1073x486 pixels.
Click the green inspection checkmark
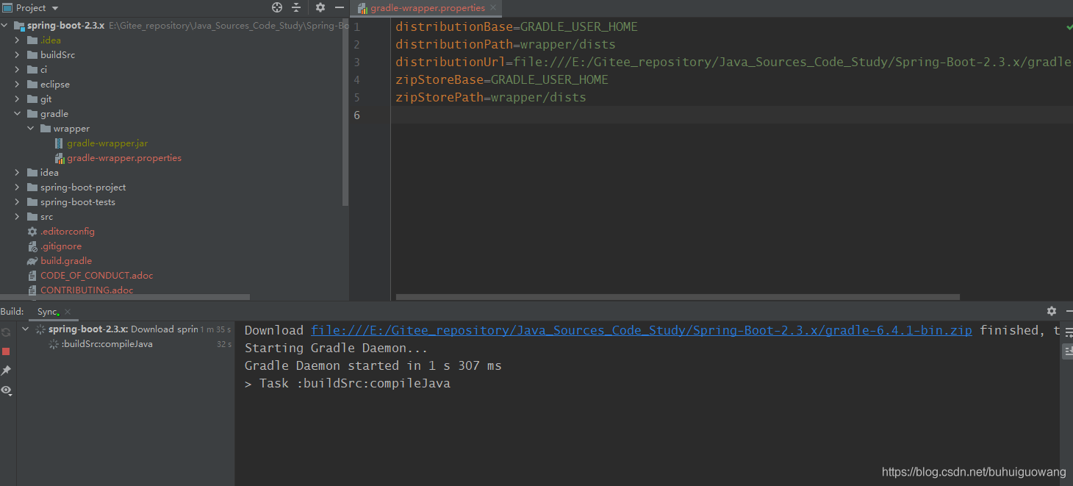click(1069, 26)
